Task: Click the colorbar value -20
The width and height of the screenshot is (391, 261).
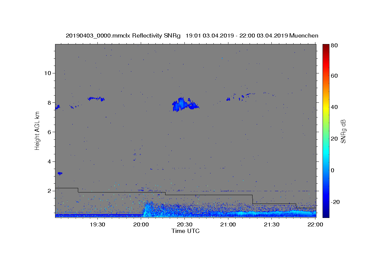Action: (x=335, y=202)
